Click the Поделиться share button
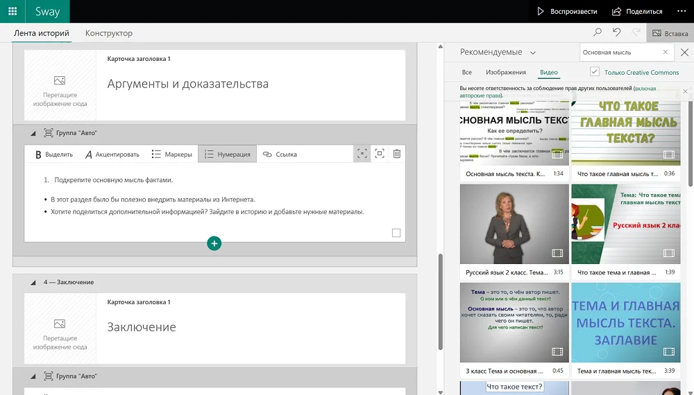The image size is (694, 395). 637,12
